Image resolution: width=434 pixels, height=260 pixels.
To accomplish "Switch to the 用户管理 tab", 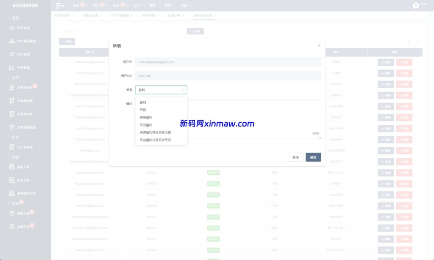I will 148,15.
